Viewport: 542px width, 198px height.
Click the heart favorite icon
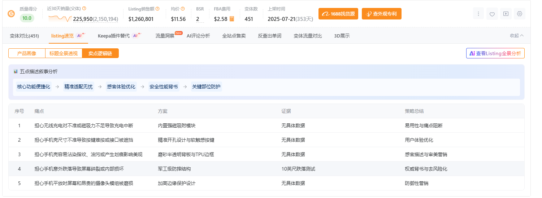click(x=492, y=14)
